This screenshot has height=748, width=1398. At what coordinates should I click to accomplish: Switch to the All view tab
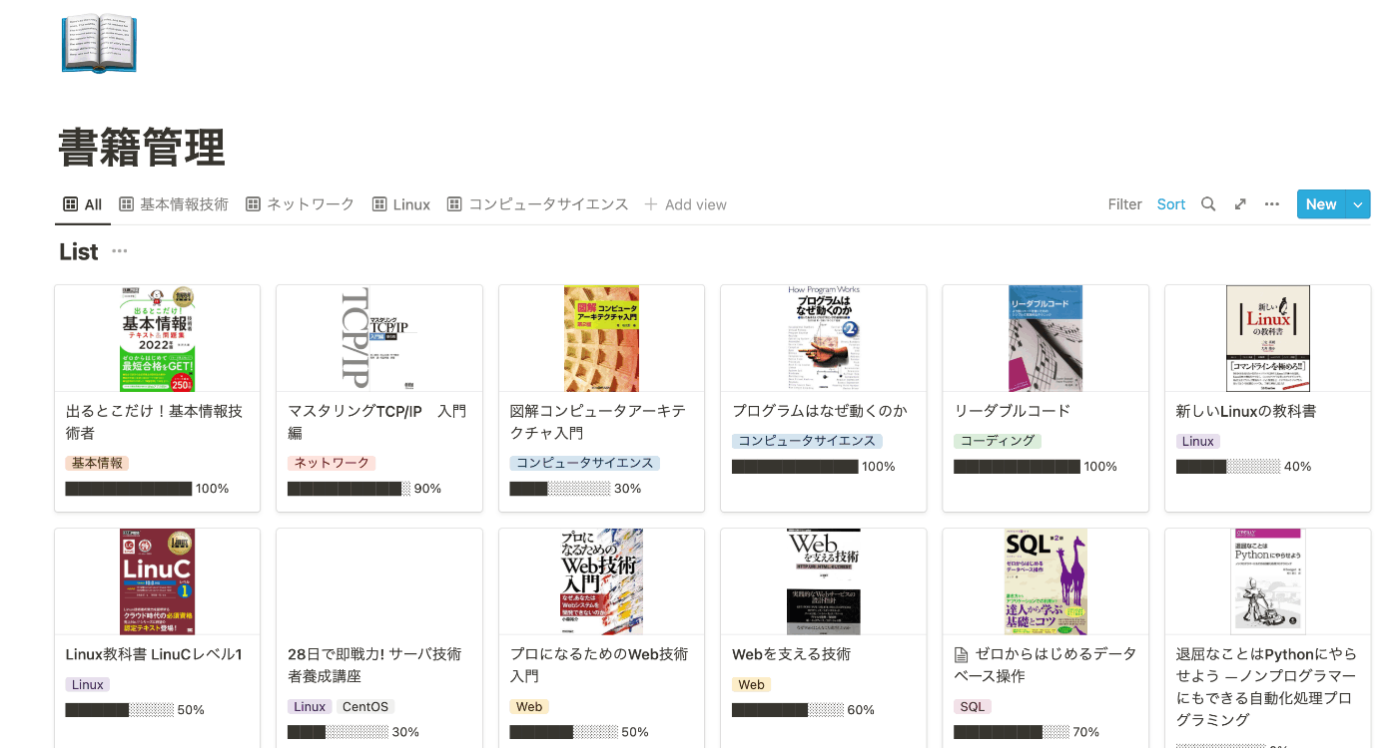pyautogui.click(x=83, y=204)
